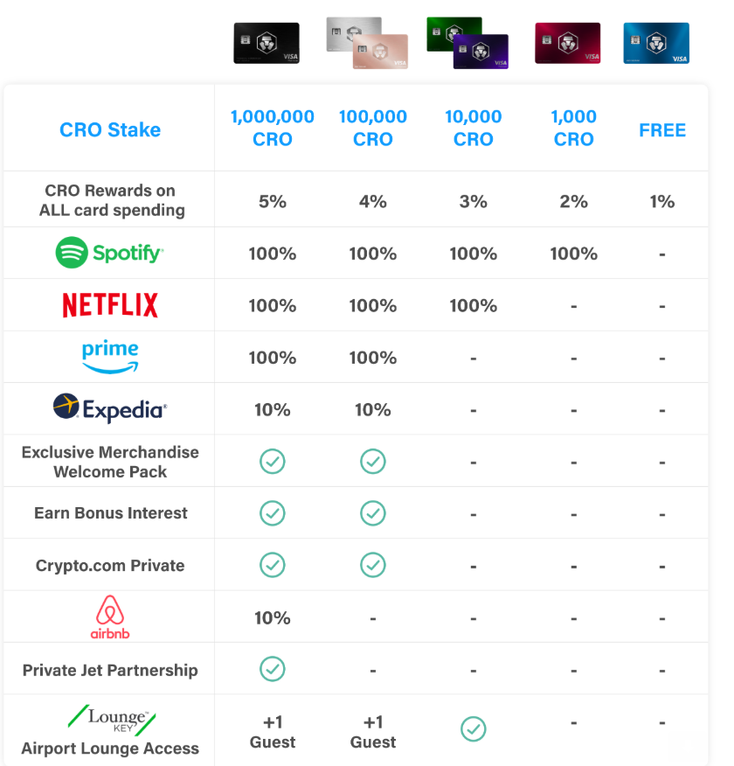This screenshot has height=766, width=734.
Task: Click the 5% CRO rewards value
Action: (x=273, y=201)
